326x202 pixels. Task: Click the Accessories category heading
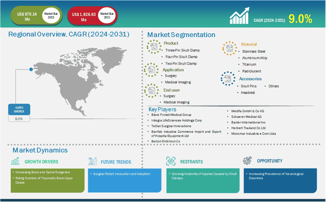point(250,79)
